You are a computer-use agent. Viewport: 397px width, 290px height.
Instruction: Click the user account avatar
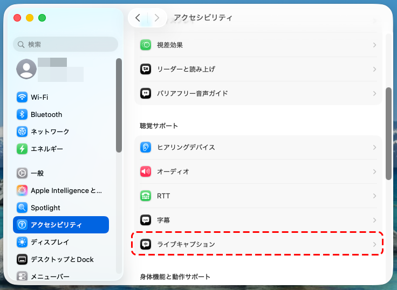pos(26,69)
